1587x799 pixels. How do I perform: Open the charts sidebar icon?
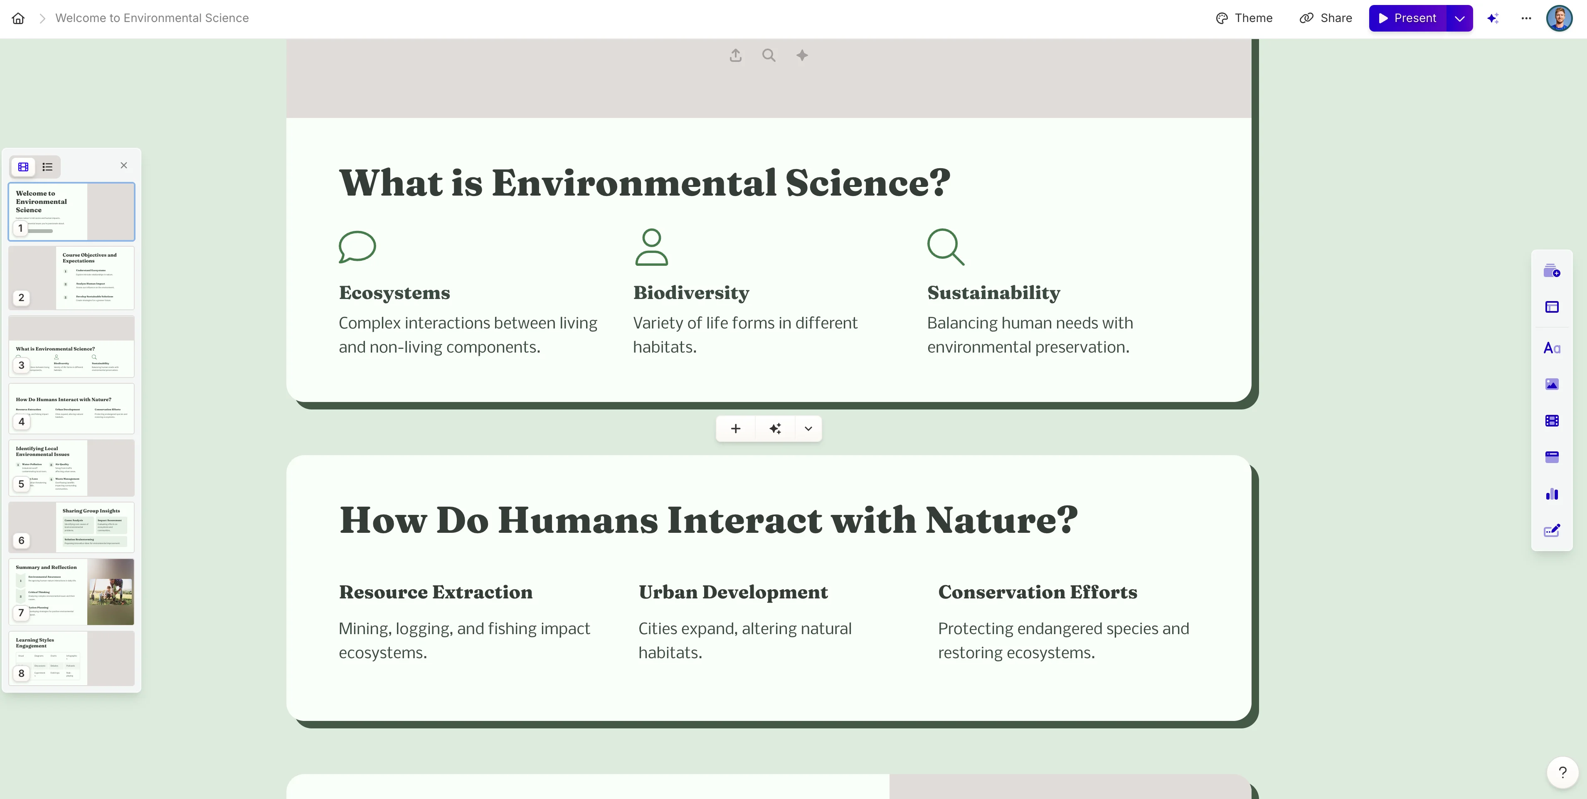tap(1551, 494)
